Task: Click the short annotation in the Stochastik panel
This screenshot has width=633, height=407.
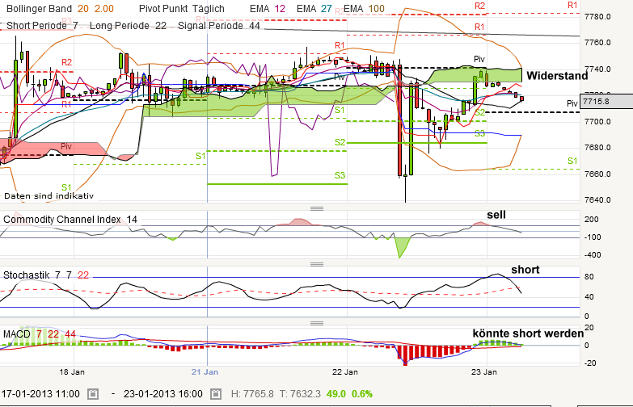Action: pos(525,270)
